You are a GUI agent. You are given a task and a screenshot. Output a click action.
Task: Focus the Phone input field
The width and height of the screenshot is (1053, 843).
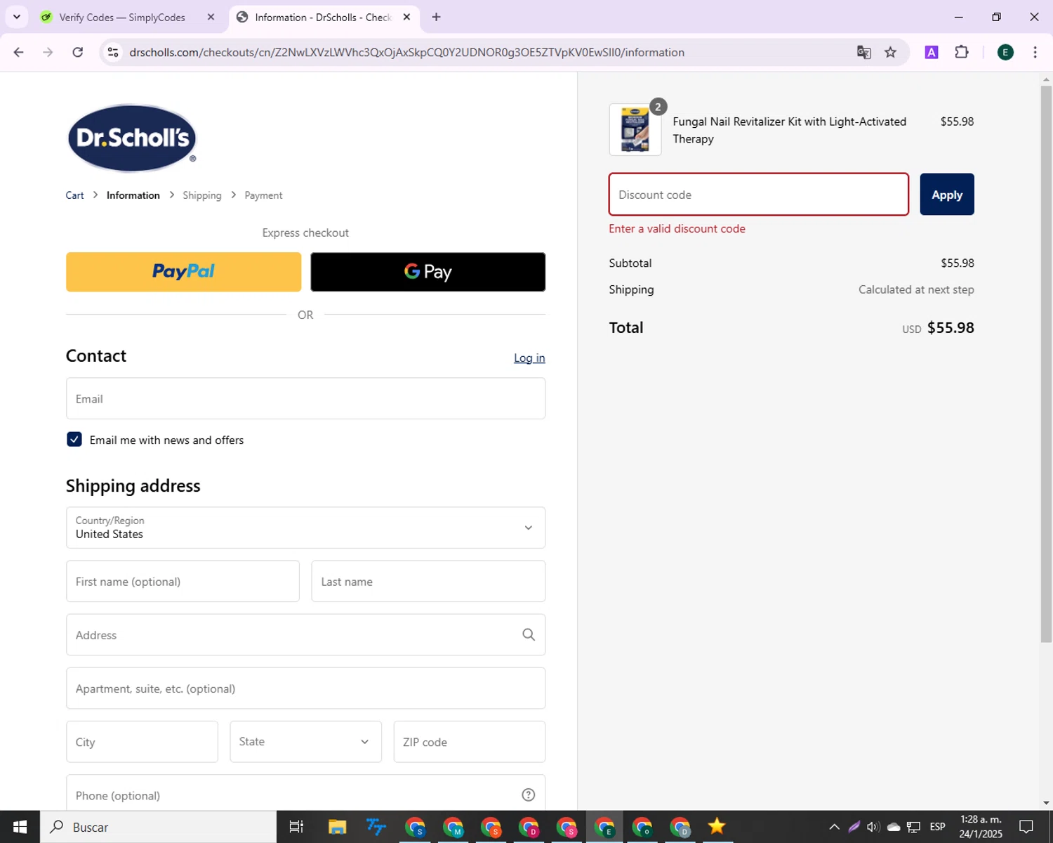click(305, 793)
